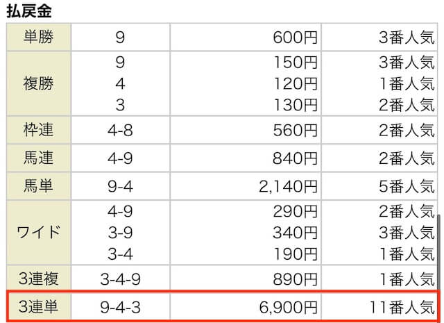
Task: Click the highlighted 3連単 row label
Action: pos(38,306)
